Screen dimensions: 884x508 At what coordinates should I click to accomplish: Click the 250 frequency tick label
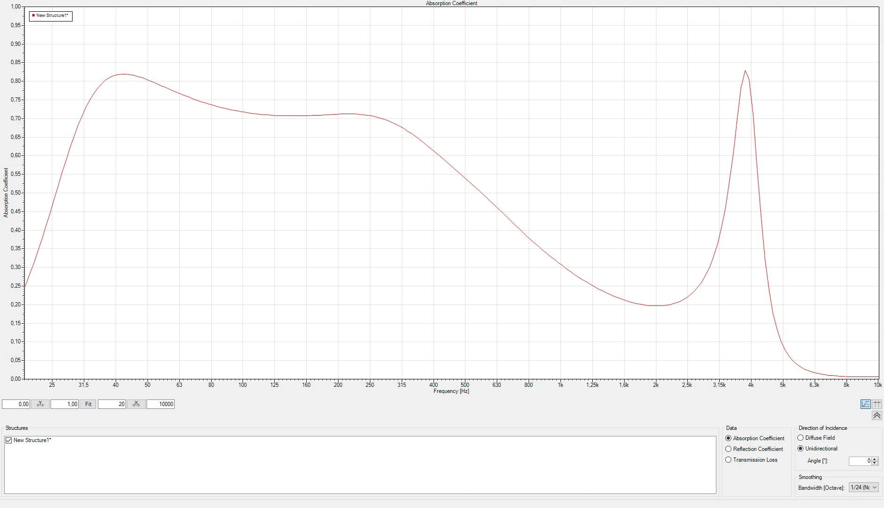(x=370, y=385)
